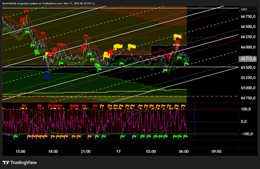Click the 09:00 time axis label
Viewport: 260px width, 169px height.
pos(216,152)
